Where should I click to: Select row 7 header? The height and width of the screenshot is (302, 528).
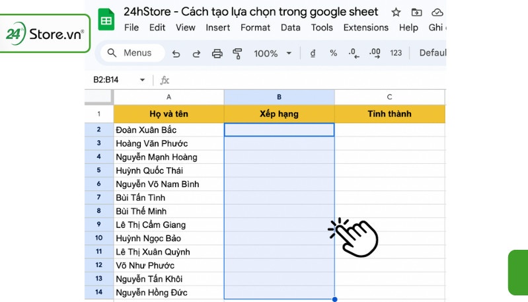click(x=98, y=198)
